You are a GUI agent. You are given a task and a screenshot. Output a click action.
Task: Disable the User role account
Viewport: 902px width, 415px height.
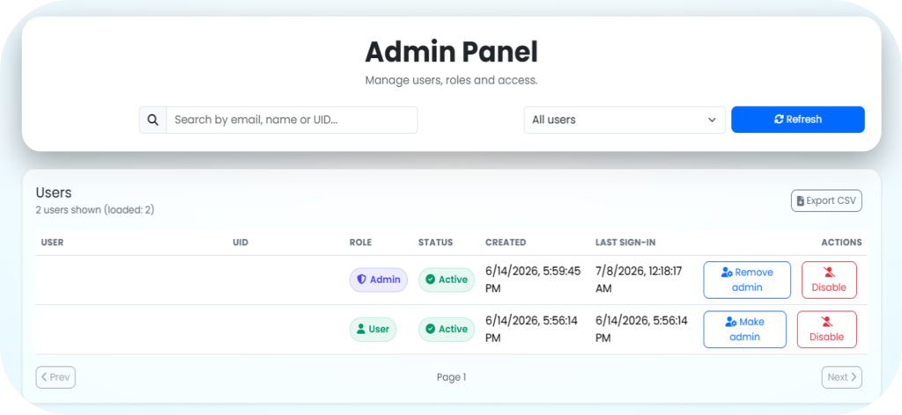click(826, 330)
